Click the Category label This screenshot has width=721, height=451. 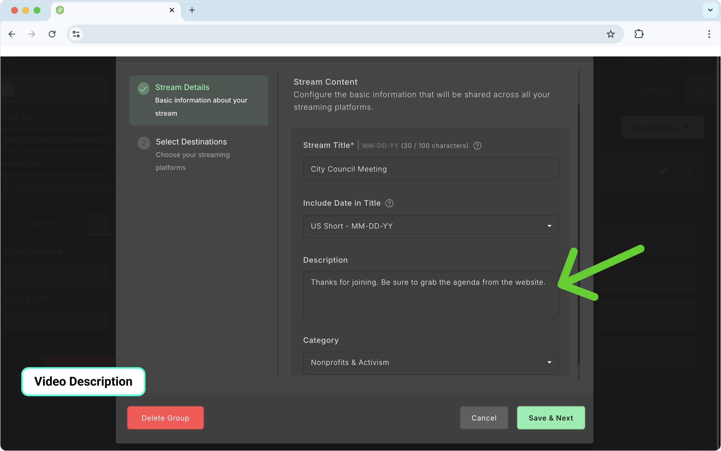tap(321, 340)
